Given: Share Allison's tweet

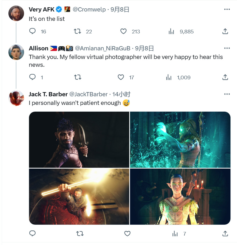Looking at the screenshot, I should [x=225, y=77].
